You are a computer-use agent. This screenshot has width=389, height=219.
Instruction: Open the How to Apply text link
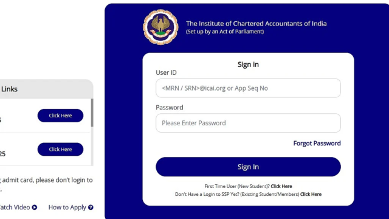pyautogui.click(x=67, y=207)
